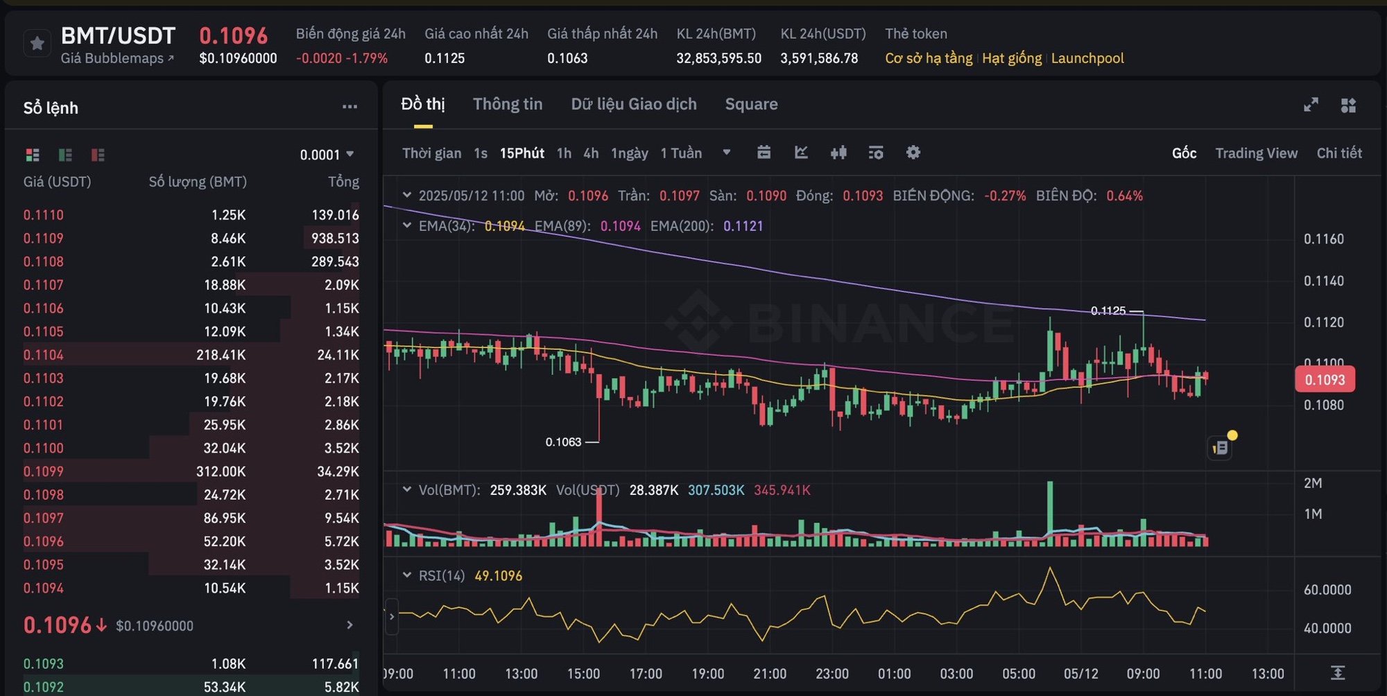Select the 0.1092 bid price row
Screen dimensions: 1387x696
(191, 686)
